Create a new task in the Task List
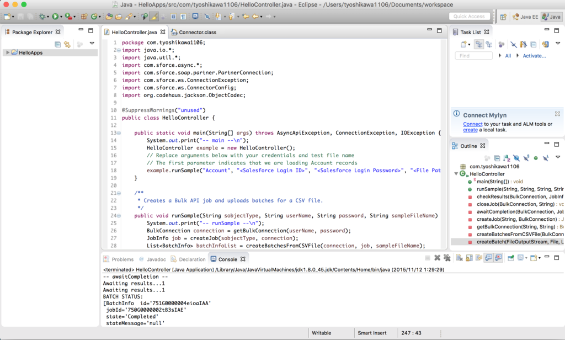 [x=463, y=44]
